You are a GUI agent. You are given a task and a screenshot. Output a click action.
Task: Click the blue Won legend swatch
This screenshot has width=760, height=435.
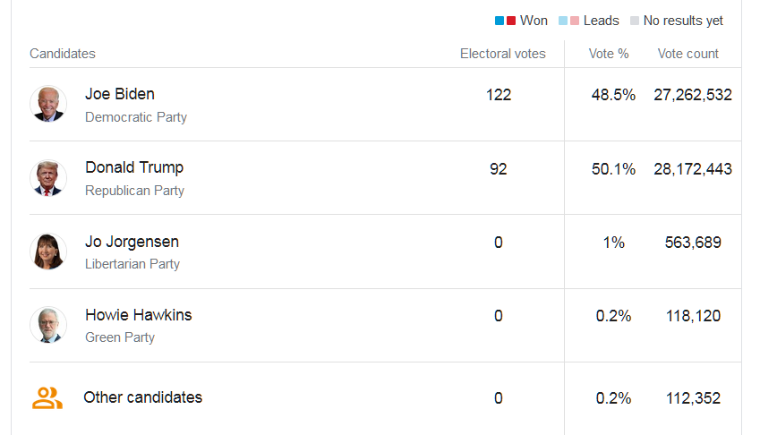500,21
